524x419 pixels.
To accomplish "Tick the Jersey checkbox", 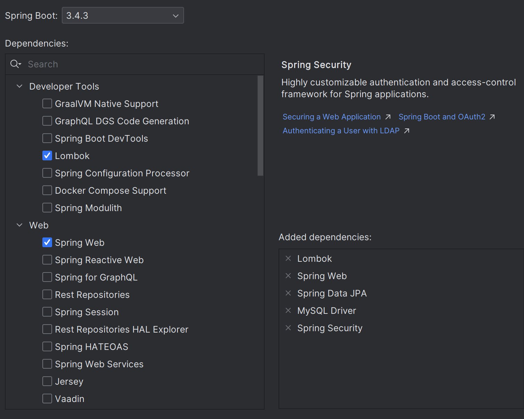I will [47, 381].
